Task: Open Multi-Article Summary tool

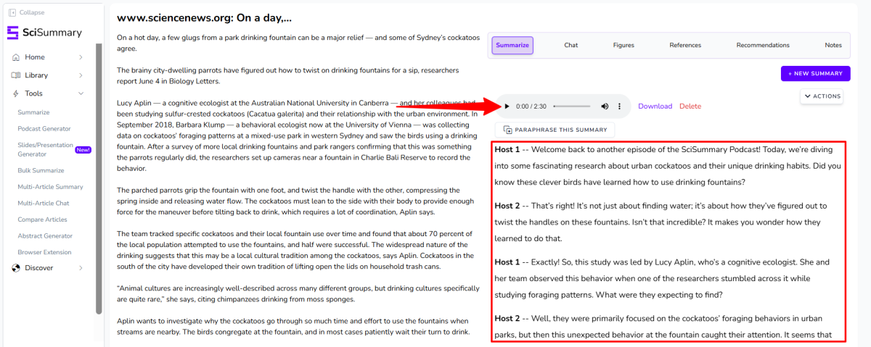Action: pos(50,187)
